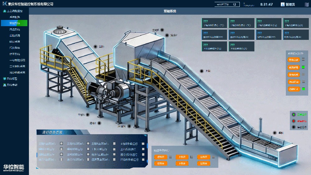Click the green indicator beside 系统手动
311x175 pixels.
(303, 67)
